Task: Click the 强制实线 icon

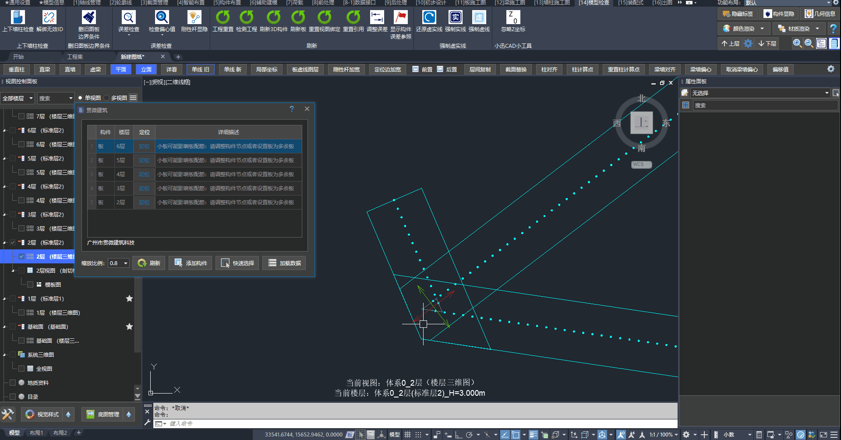Action: coord(456,18)
